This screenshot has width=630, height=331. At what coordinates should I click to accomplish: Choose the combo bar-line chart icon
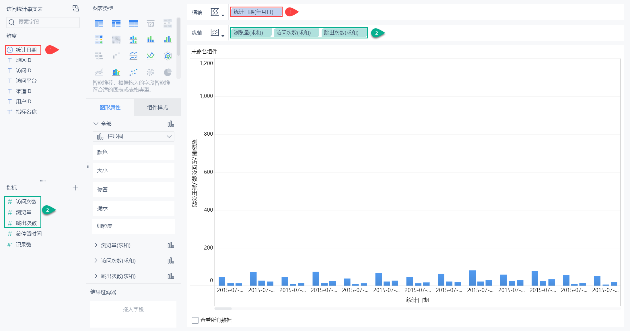(116, 72)
